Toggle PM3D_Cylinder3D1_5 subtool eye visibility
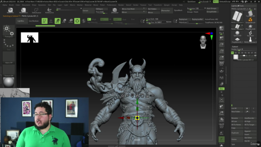This screenshot has width=261, height=147. (x=255, y=56)
